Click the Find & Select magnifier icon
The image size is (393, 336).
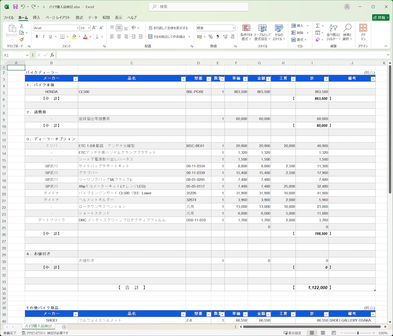click(x=348, y=32)
